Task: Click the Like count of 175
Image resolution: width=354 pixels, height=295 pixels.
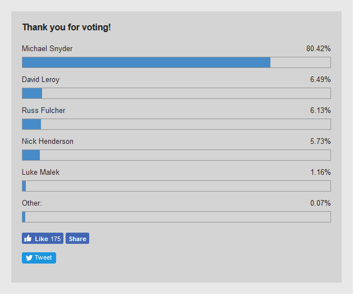Action: point(56,239)
